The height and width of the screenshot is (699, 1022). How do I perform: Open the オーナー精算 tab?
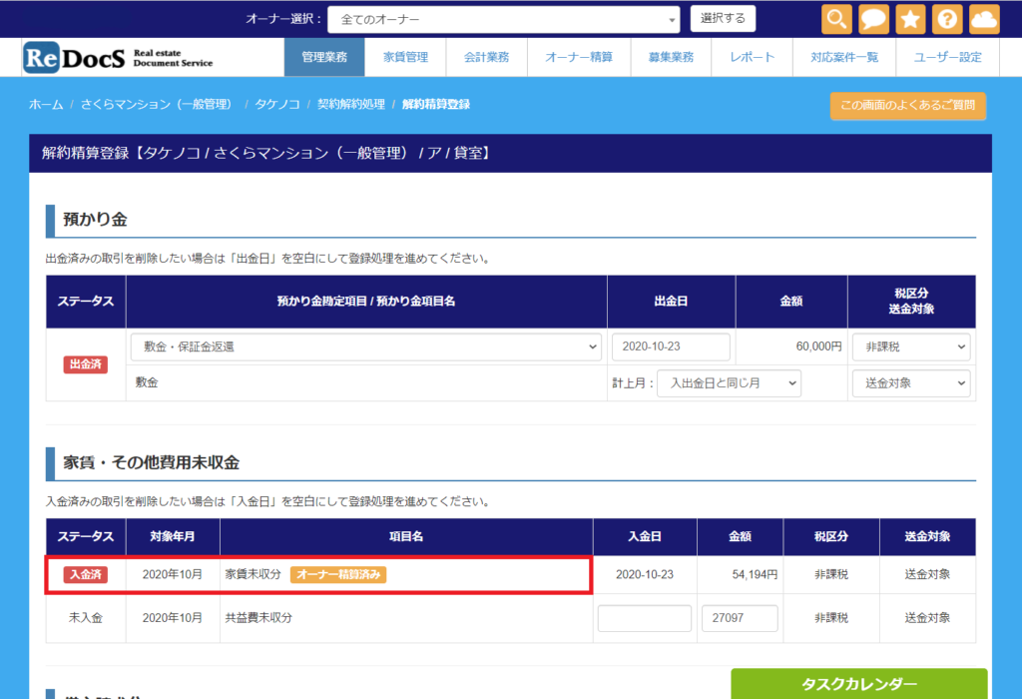tap(579, 57)
